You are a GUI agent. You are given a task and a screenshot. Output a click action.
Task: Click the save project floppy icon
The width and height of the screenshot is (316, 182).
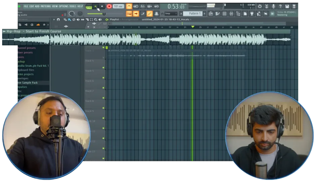coord(287,6)
